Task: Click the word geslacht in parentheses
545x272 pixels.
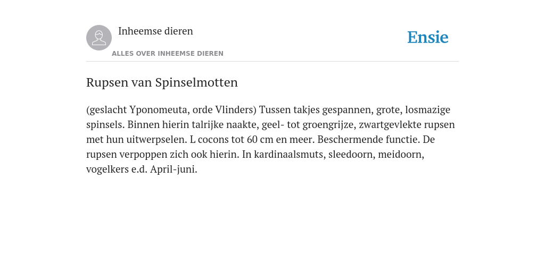Action: pos(106,109)
